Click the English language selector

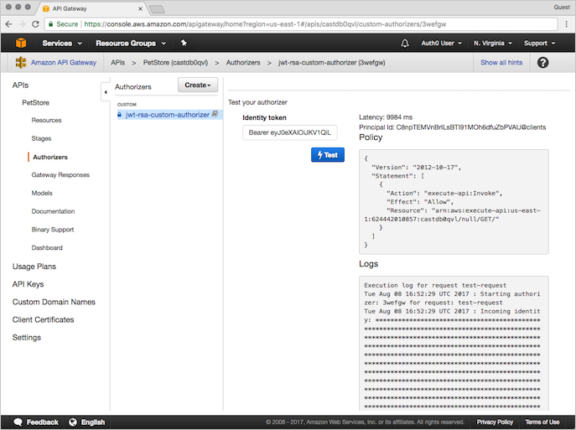pyautogui.click(x=87, y=422)
